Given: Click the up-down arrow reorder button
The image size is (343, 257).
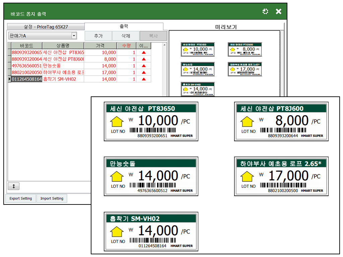Looking at the screenshot, I should pos(14,186).
